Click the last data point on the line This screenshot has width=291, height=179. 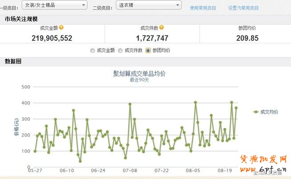click(236, 107)
